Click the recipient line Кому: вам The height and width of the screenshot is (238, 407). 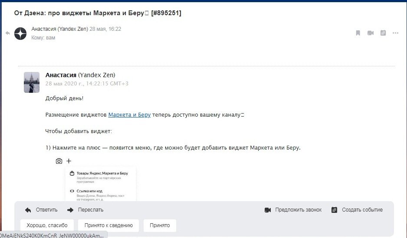click(x=43, y=38)
